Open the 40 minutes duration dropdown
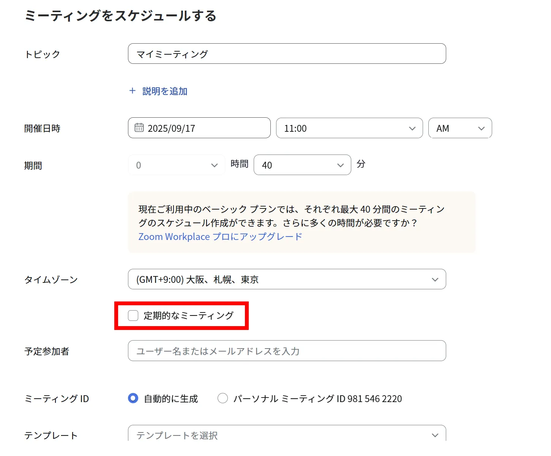The height and width of the screenshot is (456, 551). [x=302, y=165]
